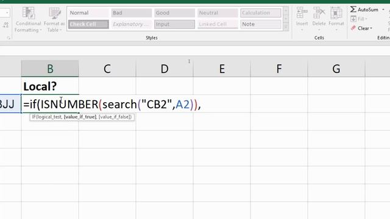Click the AutoSum sigma icon

pos(353,10)
